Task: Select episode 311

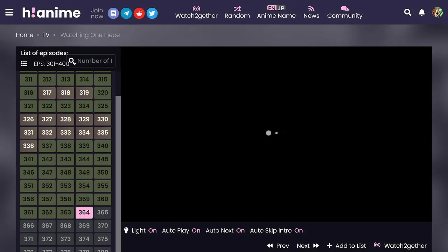Action: (28, 79)
